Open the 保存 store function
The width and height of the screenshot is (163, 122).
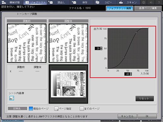click(x=82, y=2)
